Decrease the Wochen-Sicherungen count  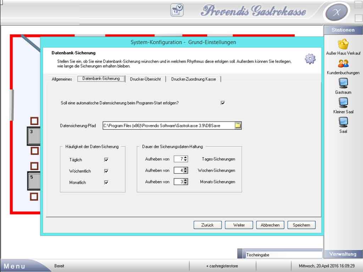coord(185,172)
